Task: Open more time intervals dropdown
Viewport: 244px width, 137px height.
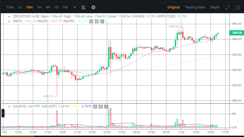Action: click(75, 7)
